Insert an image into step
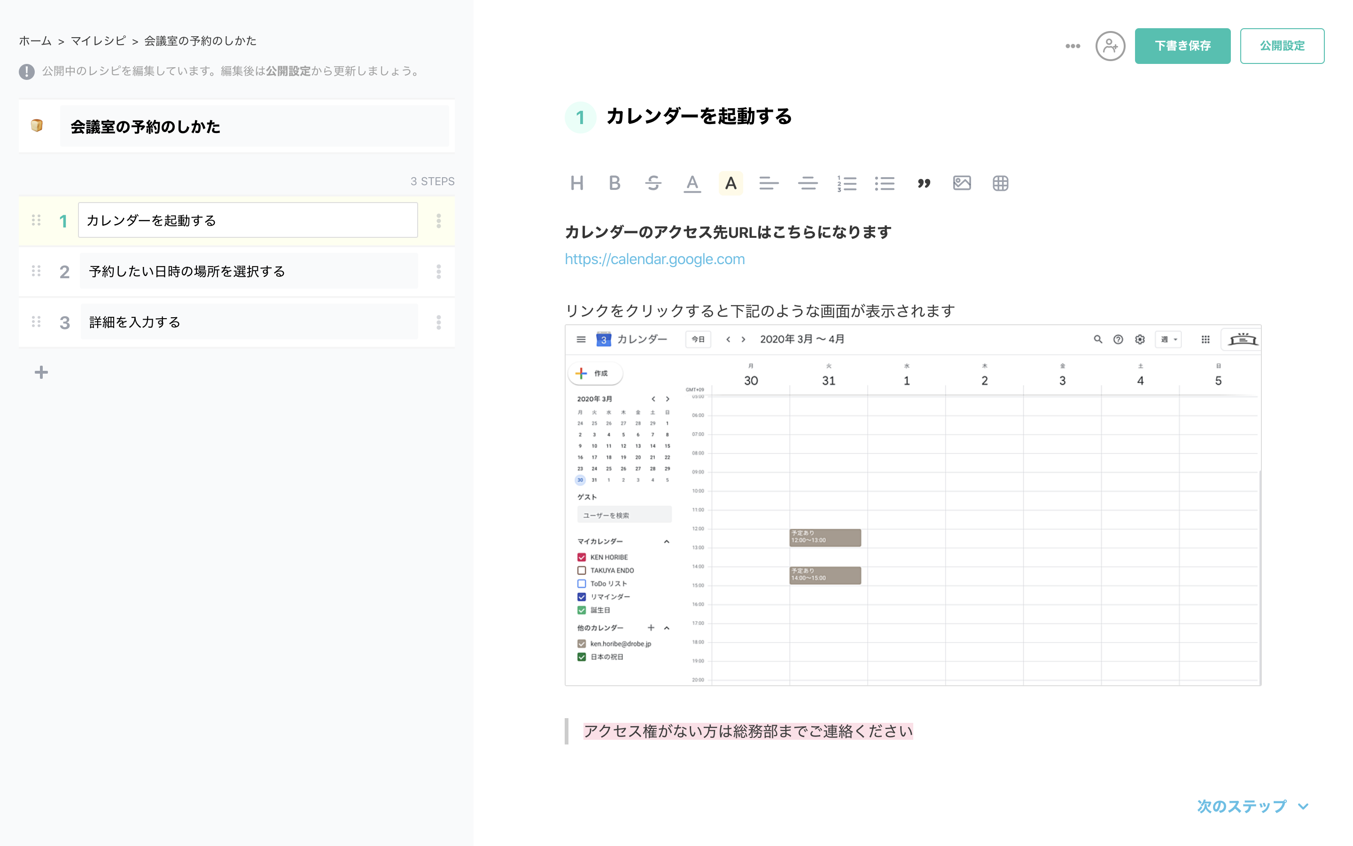The image size is (1353, 846). click(962, 183)
